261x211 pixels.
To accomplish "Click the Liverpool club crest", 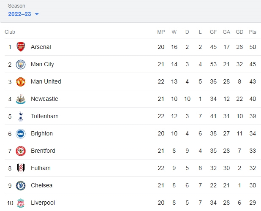I will coord(21,203).
